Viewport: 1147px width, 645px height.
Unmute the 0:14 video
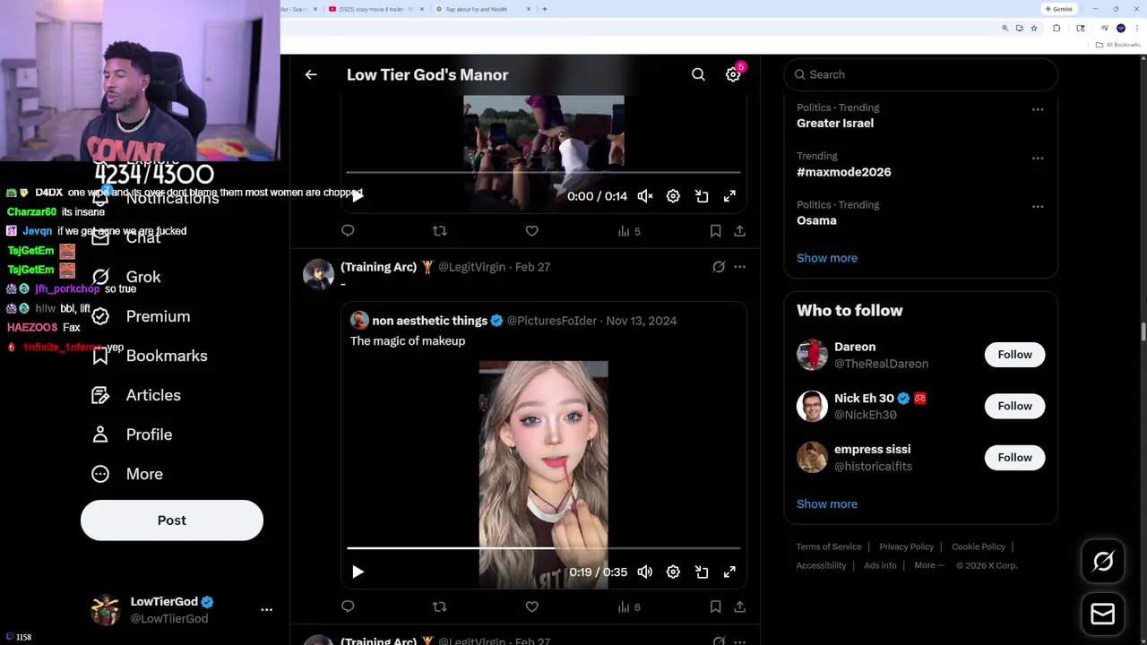(645, 196)
